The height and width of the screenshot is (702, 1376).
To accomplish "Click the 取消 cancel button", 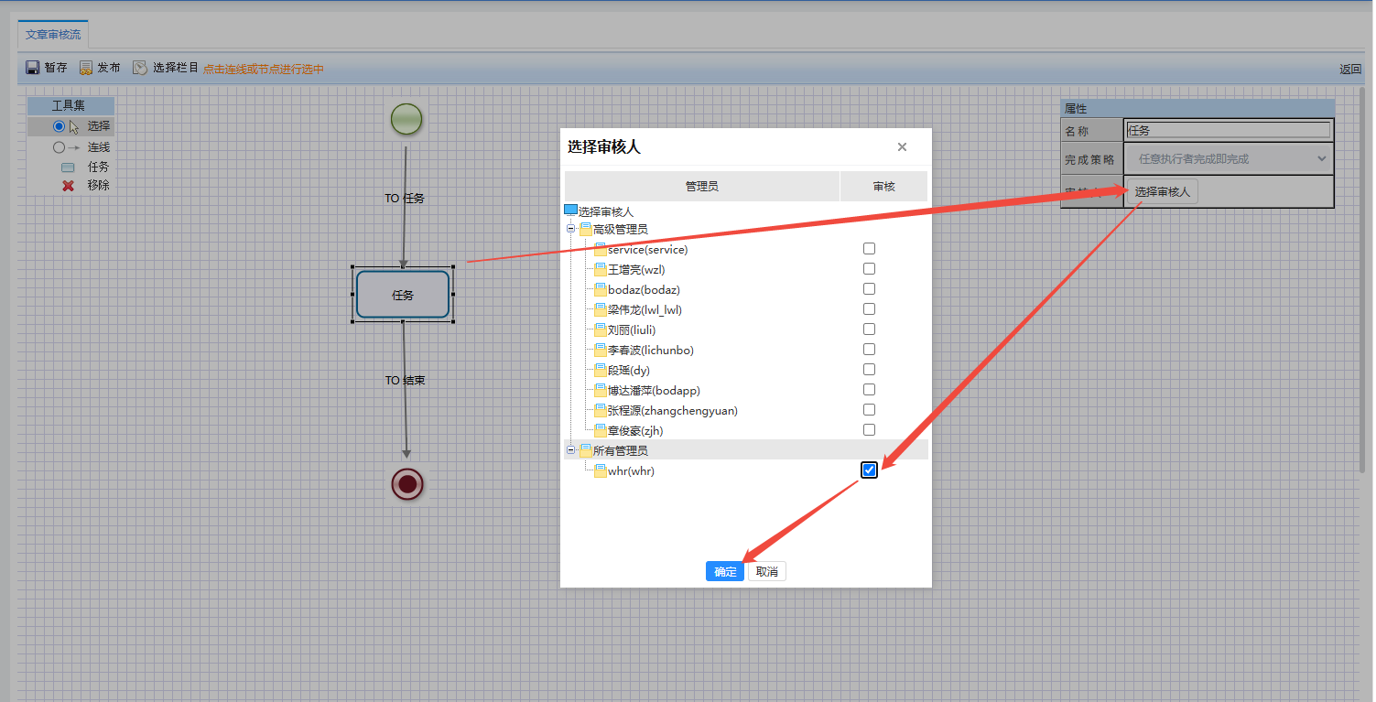I will pos(767,572).
